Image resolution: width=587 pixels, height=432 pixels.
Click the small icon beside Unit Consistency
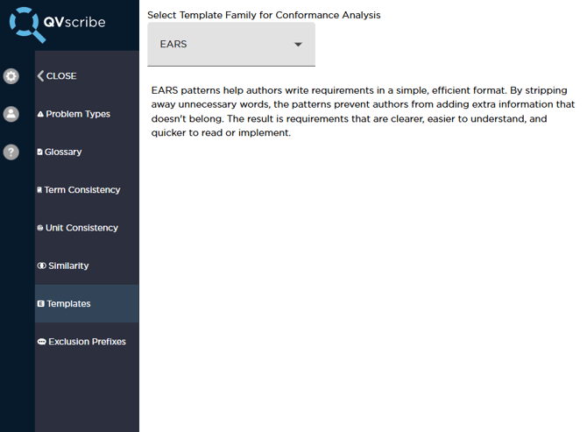[x=40, y=228]
